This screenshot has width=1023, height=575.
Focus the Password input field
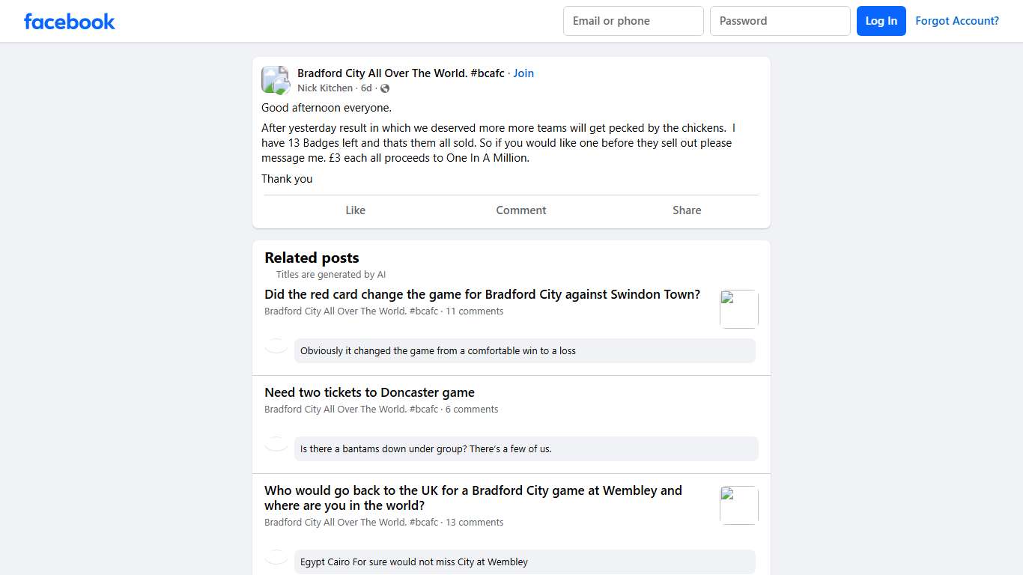[x=780, y=21]
